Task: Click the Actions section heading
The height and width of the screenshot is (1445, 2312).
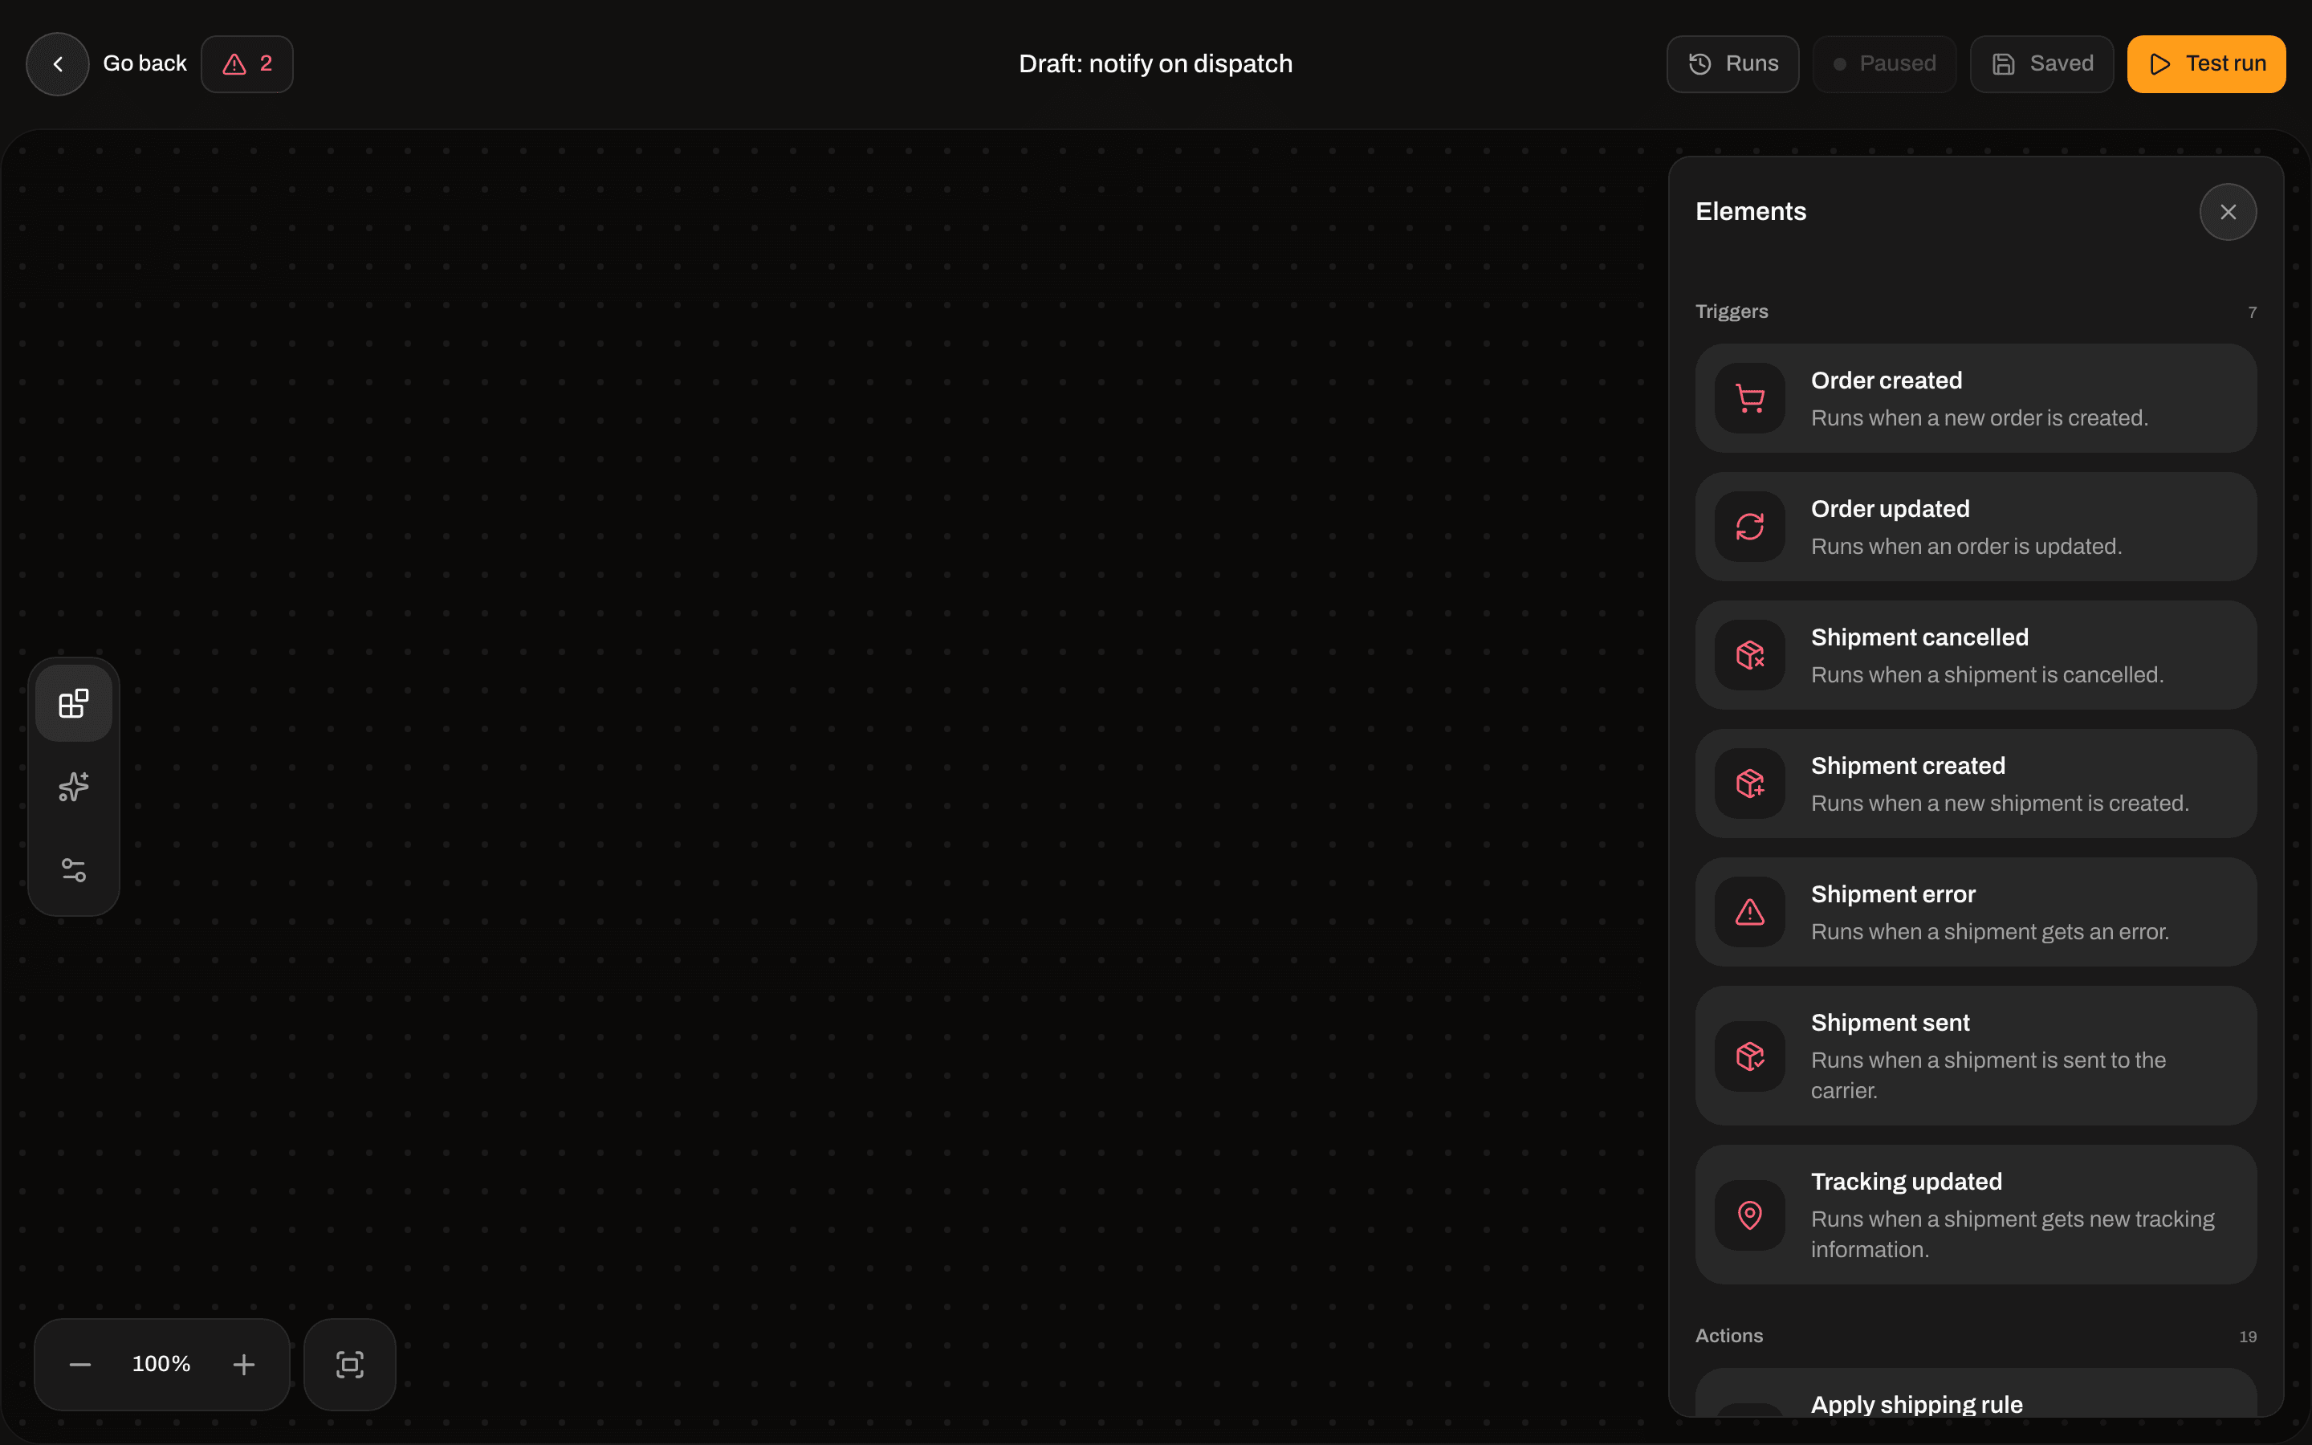Action: tap(1729, 1336)
